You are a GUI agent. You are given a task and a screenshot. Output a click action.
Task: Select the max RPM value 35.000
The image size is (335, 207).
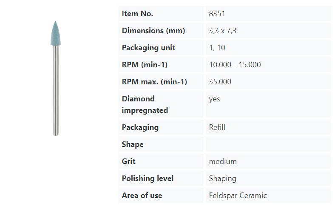pos(220,82)
